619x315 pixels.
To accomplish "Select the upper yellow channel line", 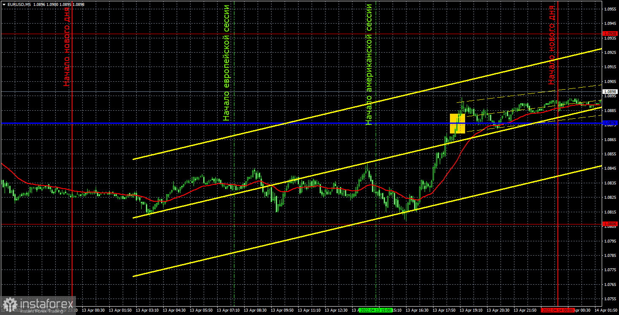I will 367,104.
